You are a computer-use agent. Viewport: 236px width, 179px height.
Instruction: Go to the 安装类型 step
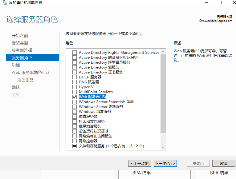pos(20,43)
